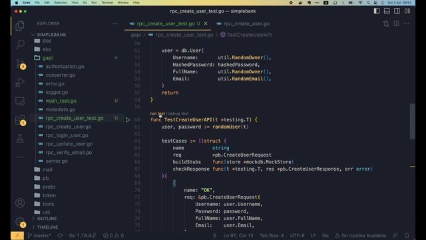Click Go 1.19.4 version in status bar
426x240 pixels.
click(x=82, y=235)
